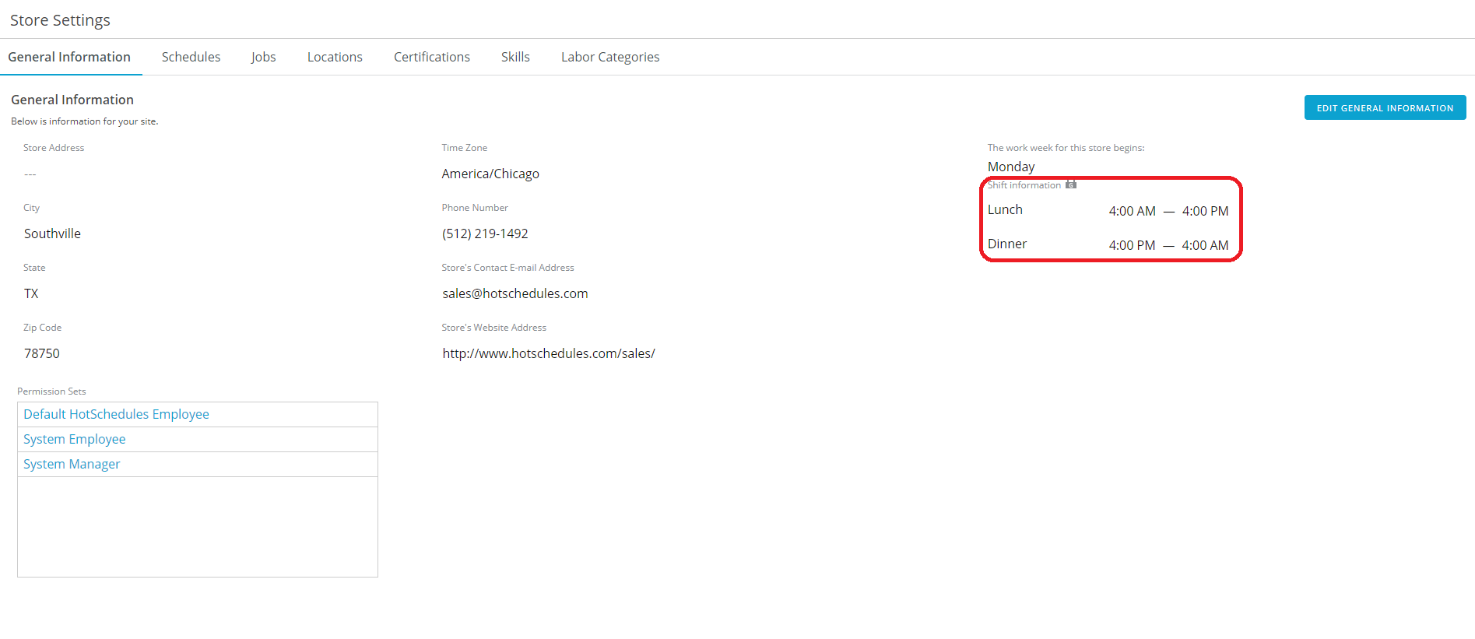Go to the Locations tab
This screenshot has height=639, width=1475.
335,57
